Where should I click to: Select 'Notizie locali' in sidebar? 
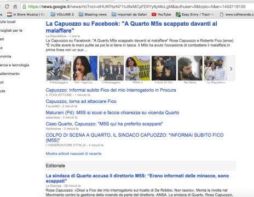[x=8, y=22]
